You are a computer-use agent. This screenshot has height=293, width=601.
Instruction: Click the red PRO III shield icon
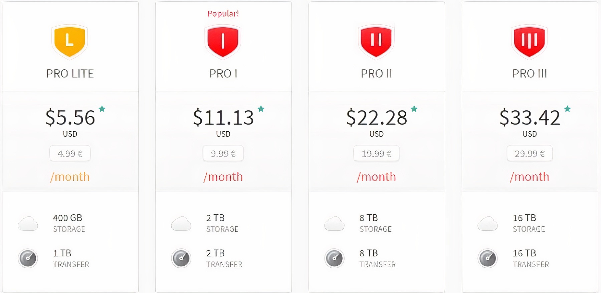[529, 41]
